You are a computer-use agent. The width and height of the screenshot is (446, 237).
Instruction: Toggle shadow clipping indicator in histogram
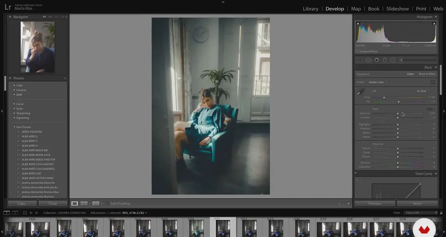click(x=358, y=24)
